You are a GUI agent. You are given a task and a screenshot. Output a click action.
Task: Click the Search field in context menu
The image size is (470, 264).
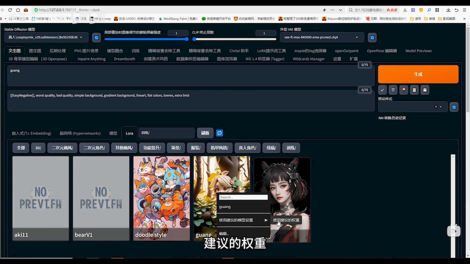[243, 197]
